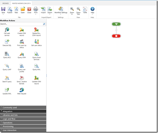Viewport: 158px width, 133px height.
Task: Open the Workflow Settings dropdown
Action: 61,14
